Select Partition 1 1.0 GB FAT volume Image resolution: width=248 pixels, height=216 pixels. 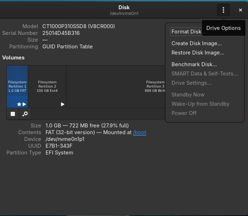pyautogui.click(x=17, y=87)
